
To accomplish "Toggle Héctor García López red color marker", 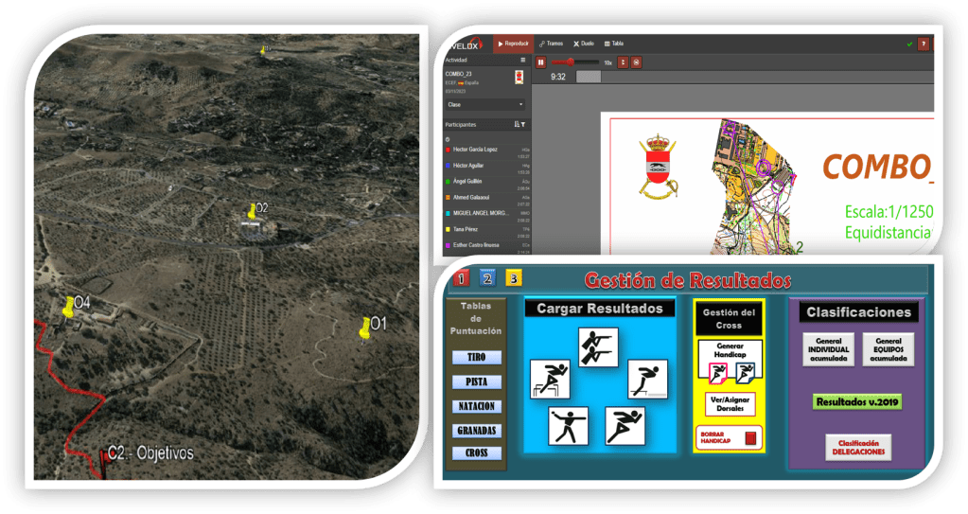I will [x=449, y=150].
